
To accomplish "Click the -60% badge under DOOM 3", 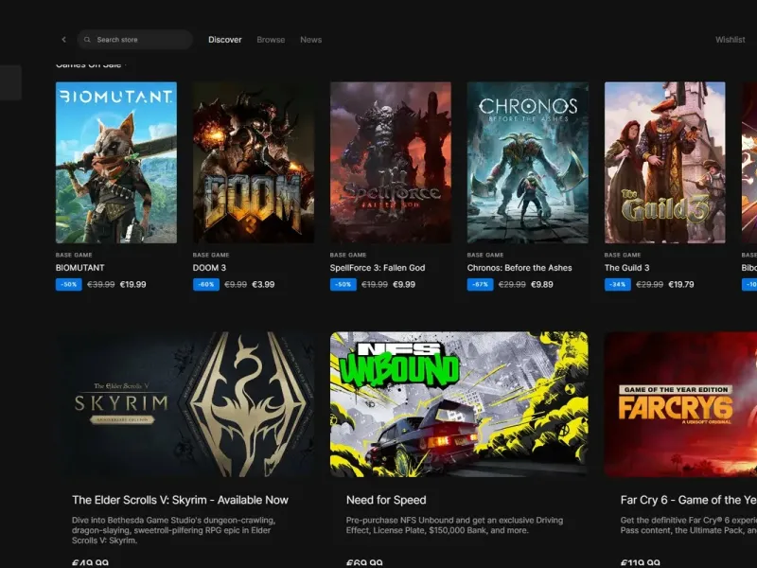I will click(x=206, y=285).
